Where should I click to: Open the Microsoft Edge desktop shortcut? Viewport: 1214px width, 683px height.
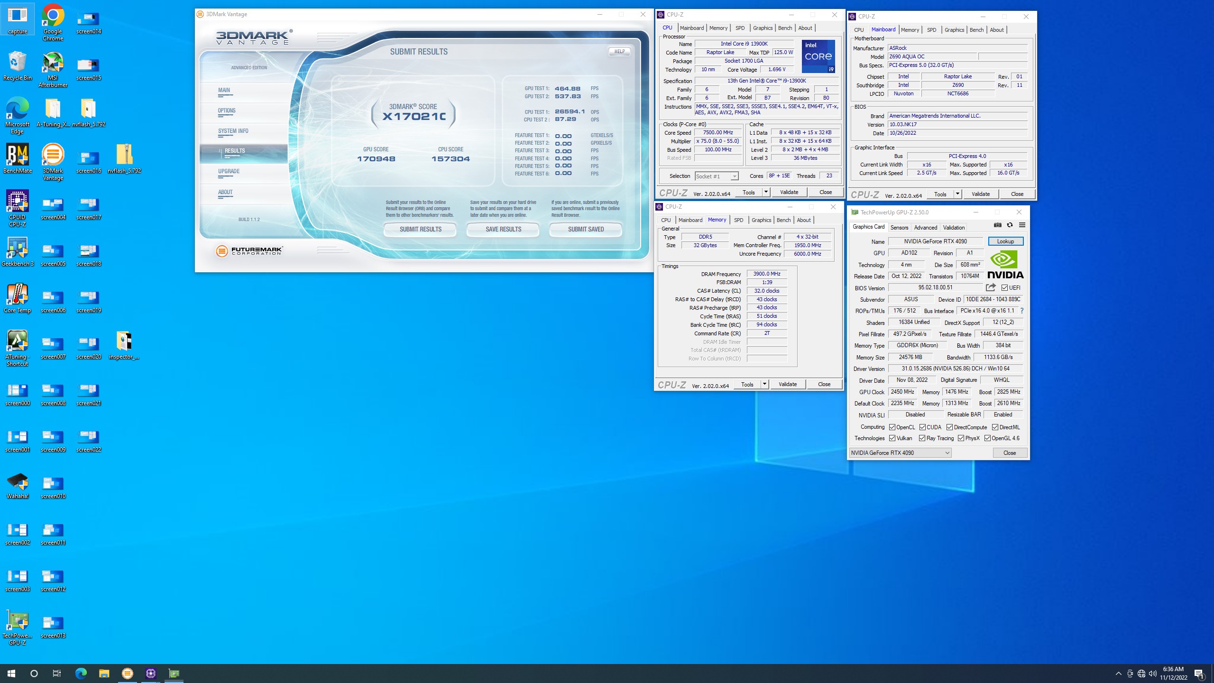pyautogui.click(x=18, y=116)
